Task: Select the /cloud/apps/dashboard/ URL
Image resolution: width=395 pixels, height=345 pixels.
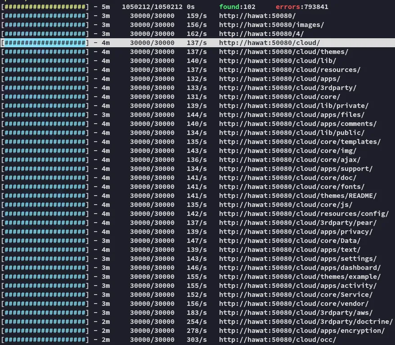Action: click(x=300, y=268)
